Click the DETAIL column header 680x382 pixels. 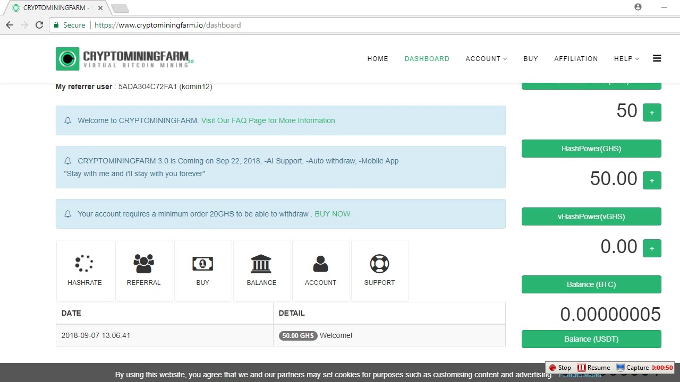[292, 313]
